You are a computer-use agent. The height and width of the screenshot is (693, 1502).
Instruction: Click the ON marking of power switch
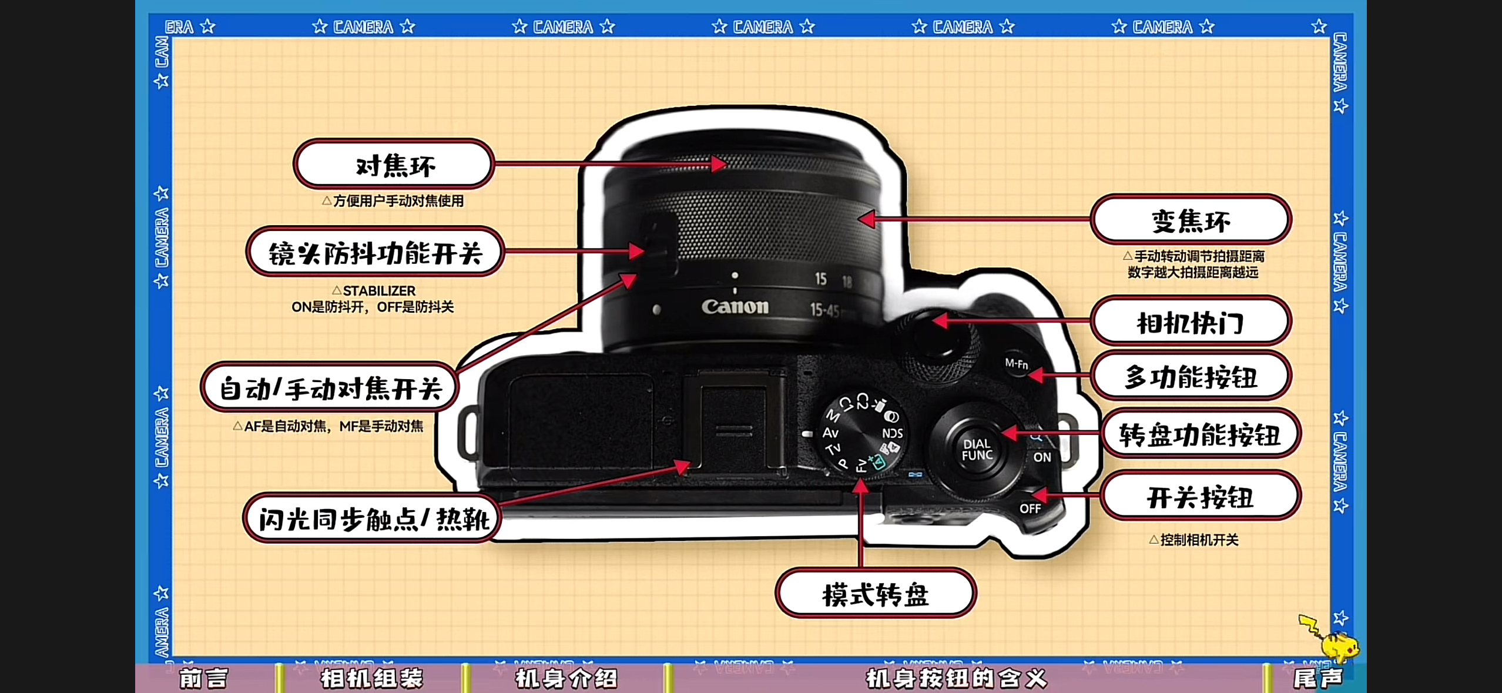click(x=1042, y=457)
